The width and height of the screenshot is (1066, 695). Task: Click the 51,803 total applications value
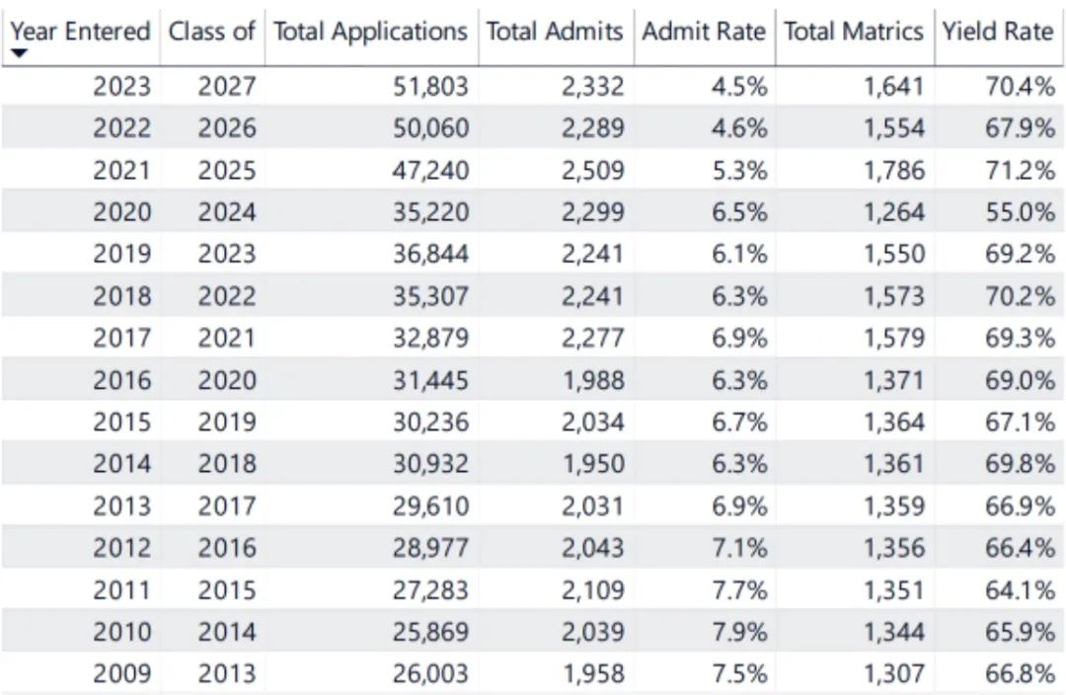(x=430, y=86)
